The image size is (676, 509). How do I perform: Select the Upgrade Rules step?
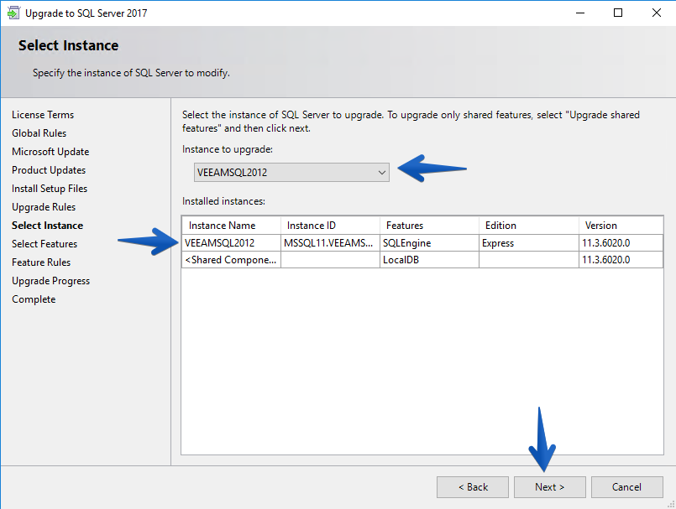click(44, 207)
